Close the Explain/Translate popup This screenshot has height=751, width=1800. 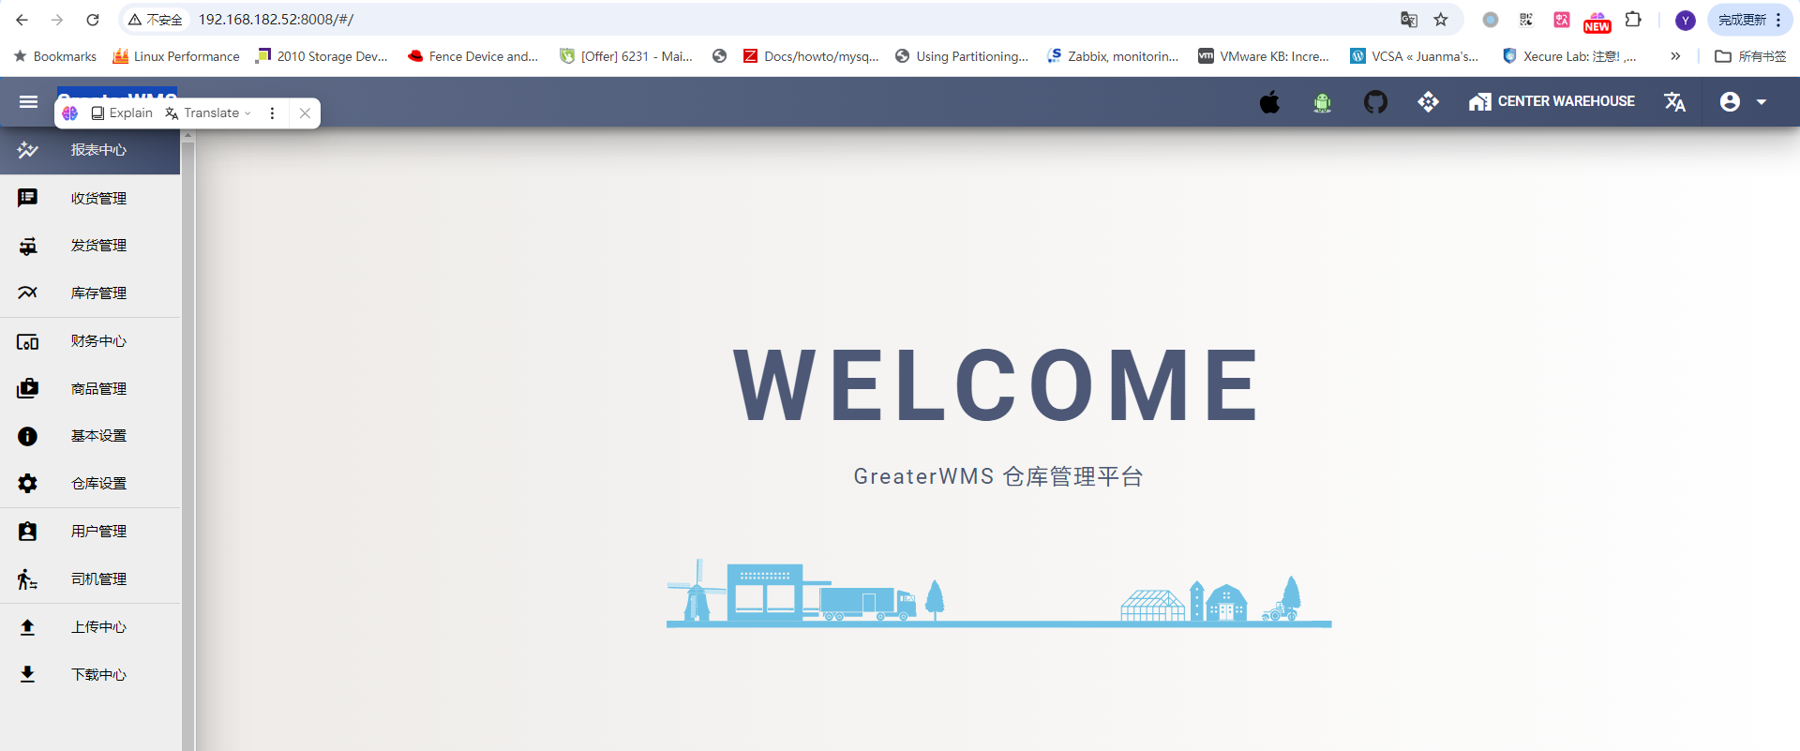tap(305, 113)
